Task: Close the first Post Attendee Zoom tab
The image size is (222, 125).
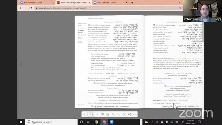Action: coord(53,2)
